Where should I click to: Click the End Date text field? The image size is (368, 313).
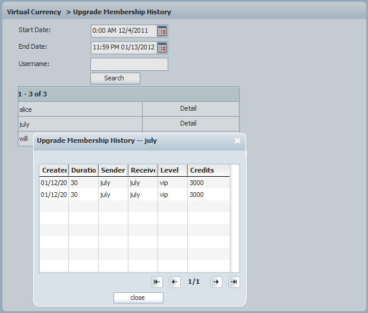pyautogui.click(x=124, y=47)
